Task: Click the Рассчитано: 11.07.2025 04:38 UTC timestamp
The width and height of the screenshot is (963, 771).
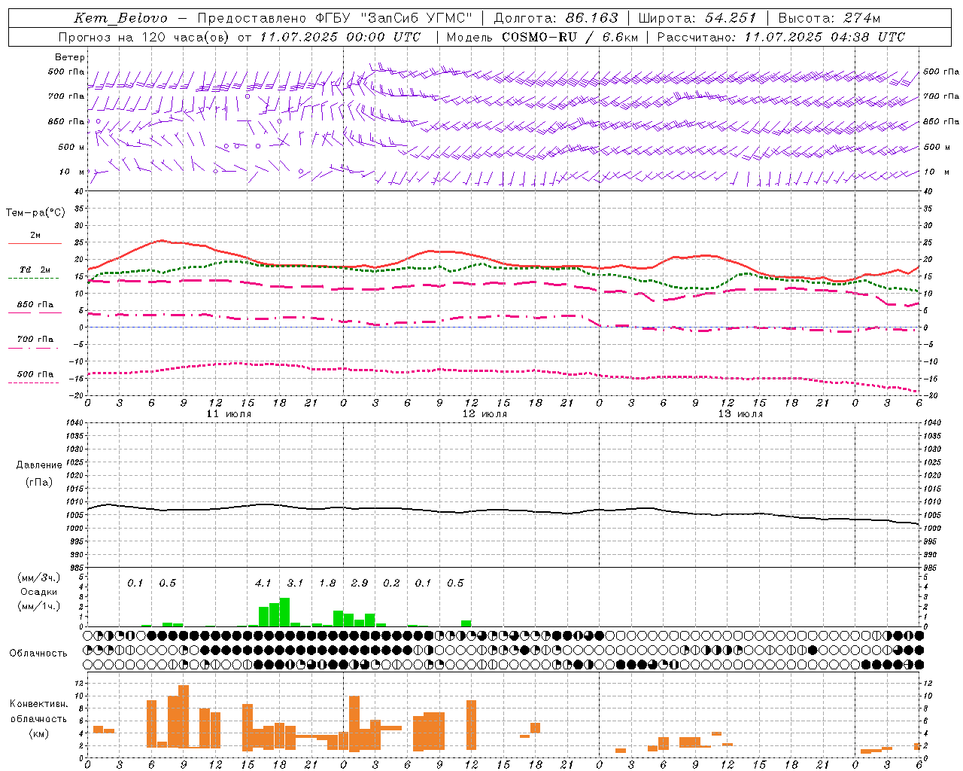Action: 781,37
